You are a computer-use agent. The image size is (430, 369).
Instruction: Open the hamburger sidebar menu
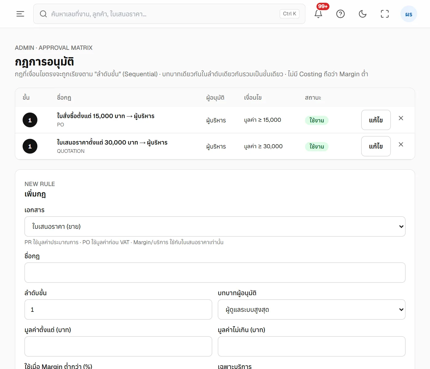tap(20, 14)
